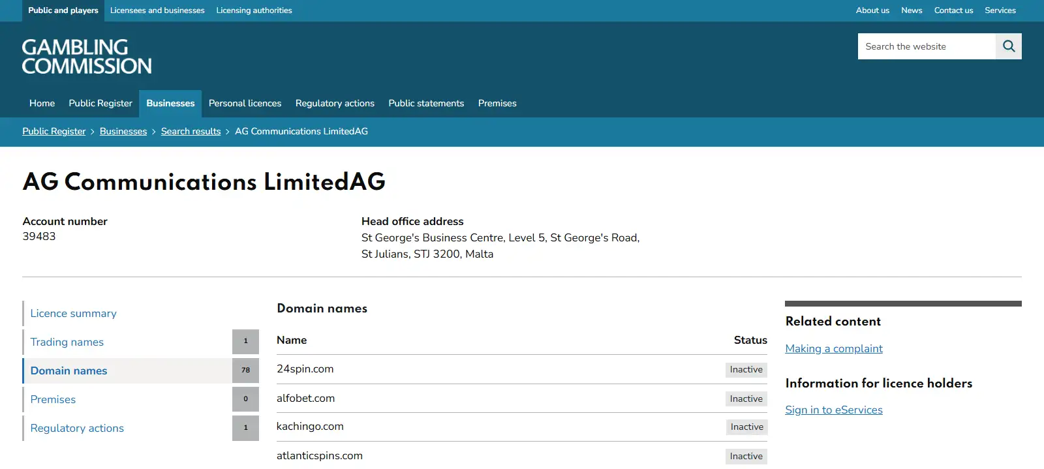Select the kachingo.com domain entry
The width and height of the screenshot is (1044, 469).
tap(310, 426)
